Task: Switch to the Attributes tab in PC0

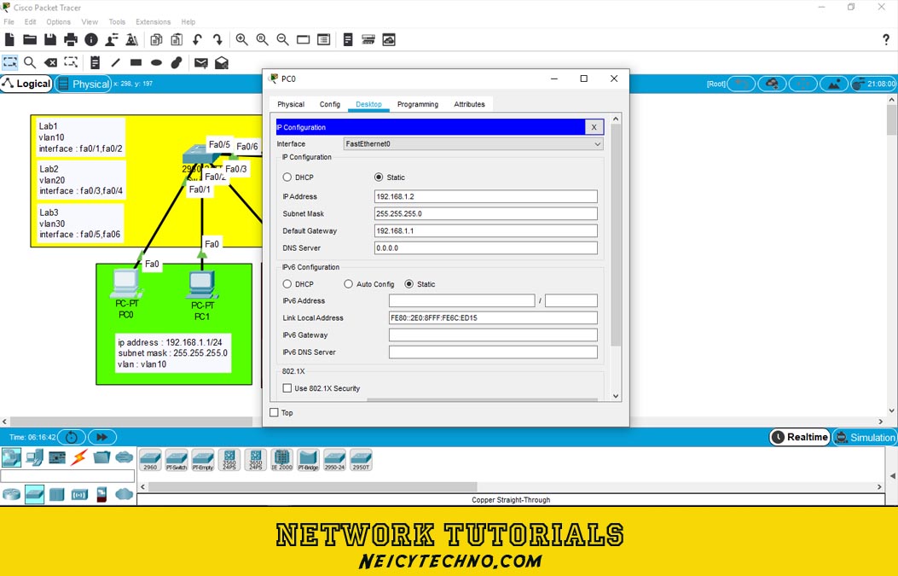Action: tap(470, 104)
